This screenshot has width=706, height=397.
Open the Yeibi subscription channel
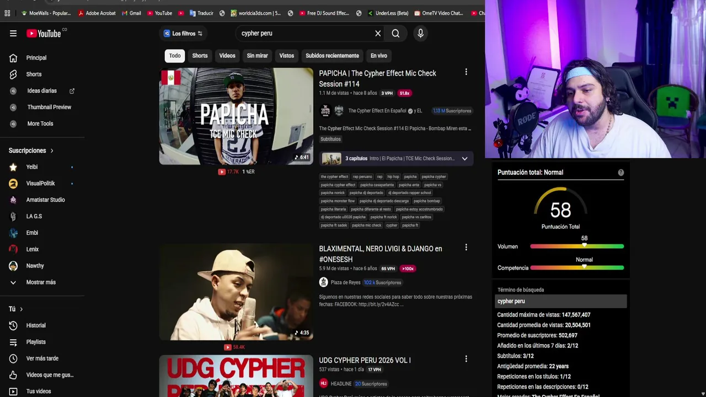click(x=32, y=167)
